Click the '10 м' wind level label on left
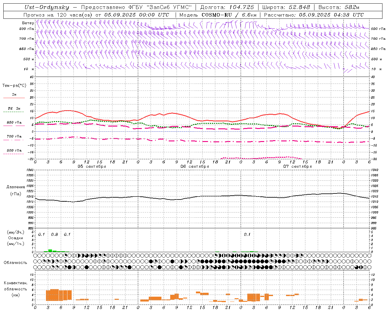387x310 pixels. 29,69
